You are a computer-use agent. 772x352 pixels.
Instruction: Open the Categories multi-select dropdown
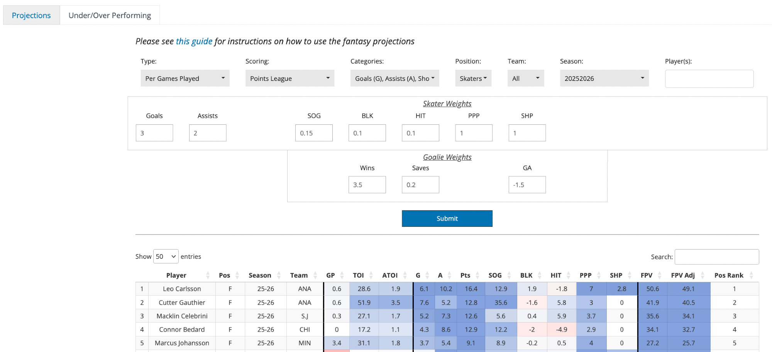394,78
